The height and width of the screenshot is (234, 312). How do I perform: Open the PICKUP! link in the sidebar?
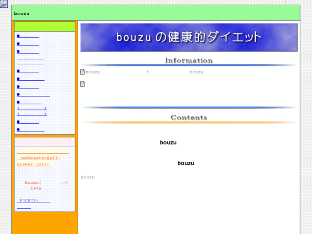click(x=33, y=201)
